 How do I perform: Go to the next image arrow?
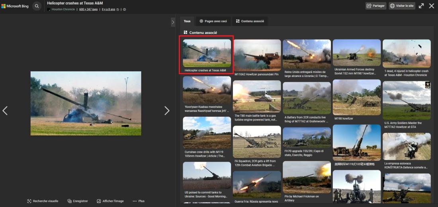167,110
